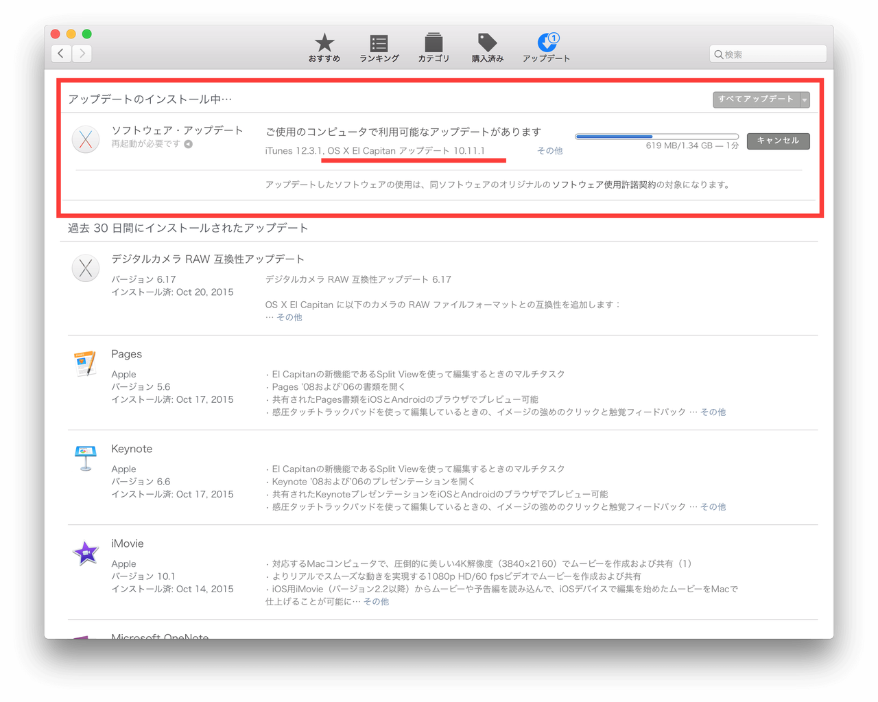878x702 pixels.
Task: Go back with the left chevron button
Action: tap(61, 54)
